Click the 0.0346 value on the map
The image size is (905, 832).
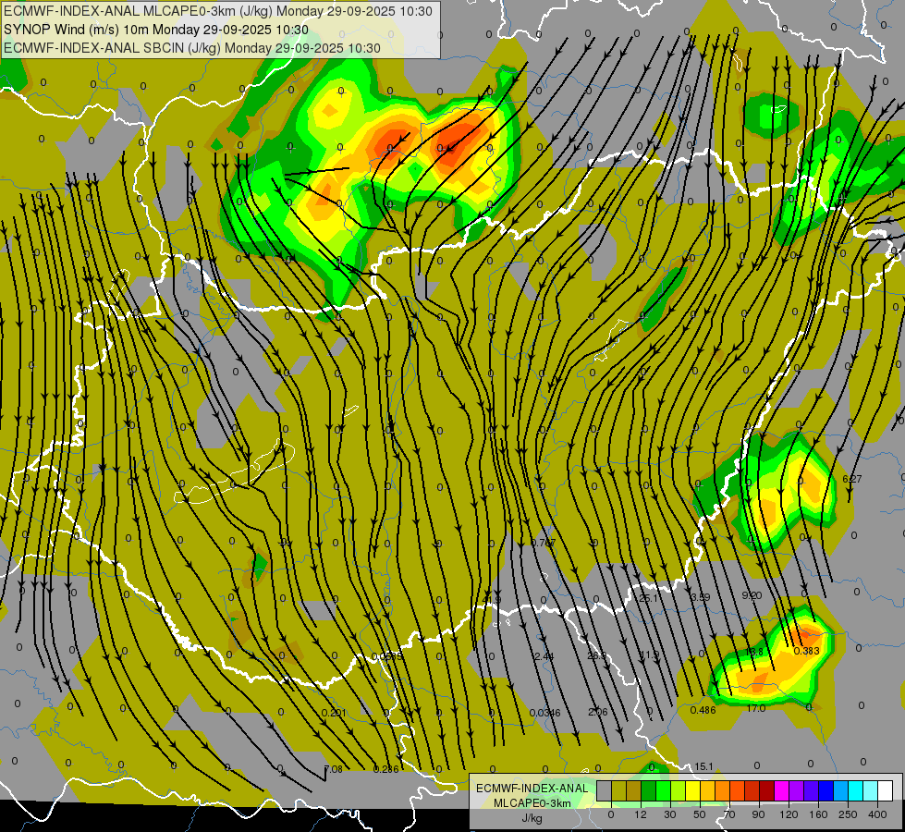[x=545, y=712]
